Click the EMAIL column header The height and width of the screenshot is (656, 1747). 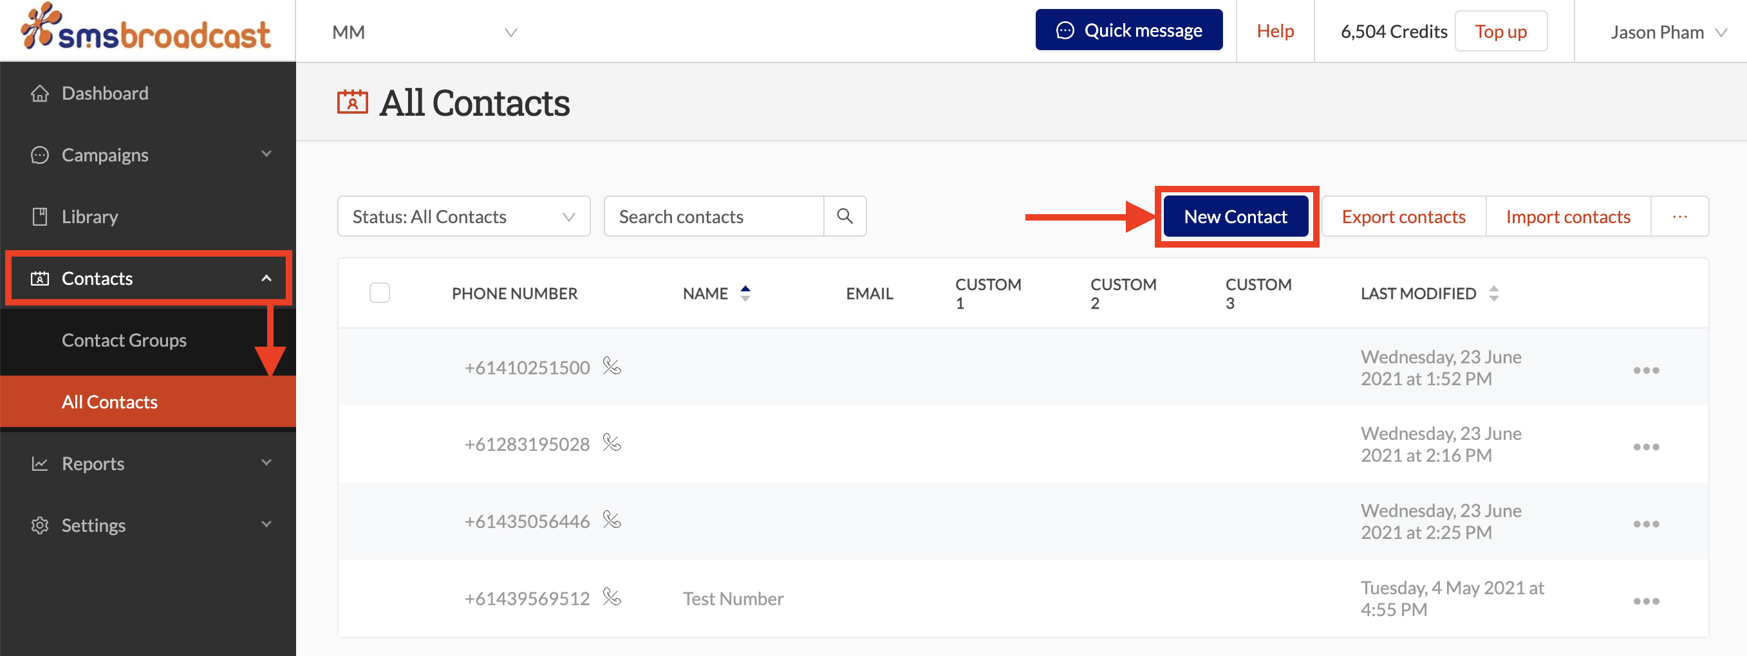coord(870,293)
